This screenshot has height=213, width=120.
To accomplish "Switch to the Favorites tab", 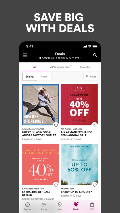I will (x=85, y=67).
